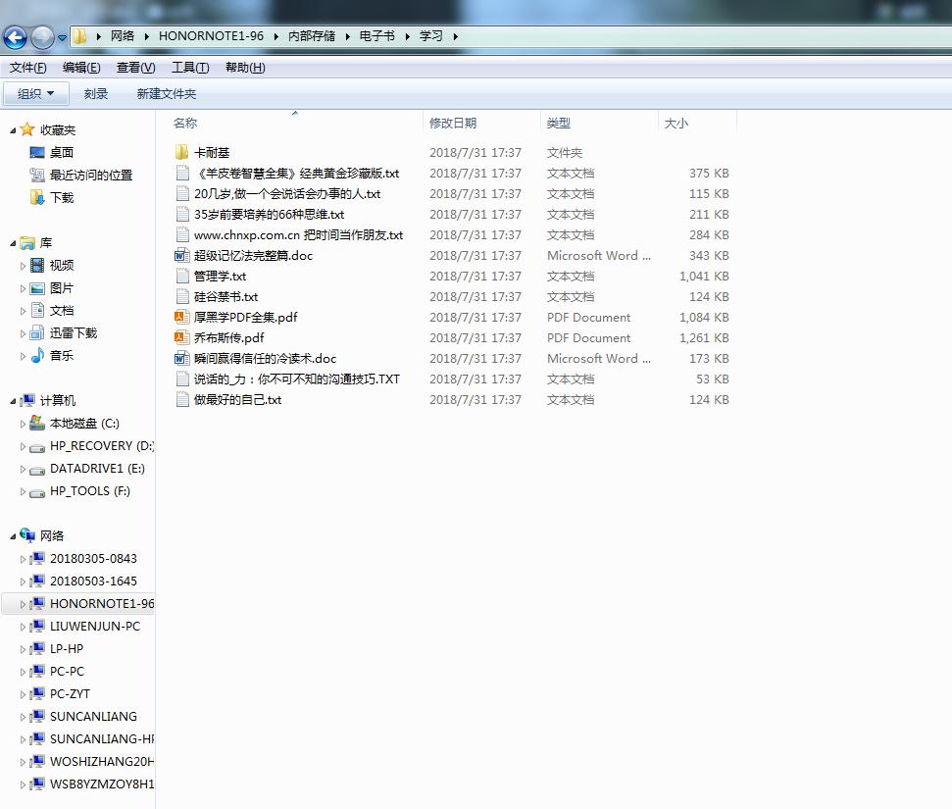Screen dimensions: 952x809
Task: Expand the 迅雷下载 library node
Action: pyautogui.click(x=23, y=333)
